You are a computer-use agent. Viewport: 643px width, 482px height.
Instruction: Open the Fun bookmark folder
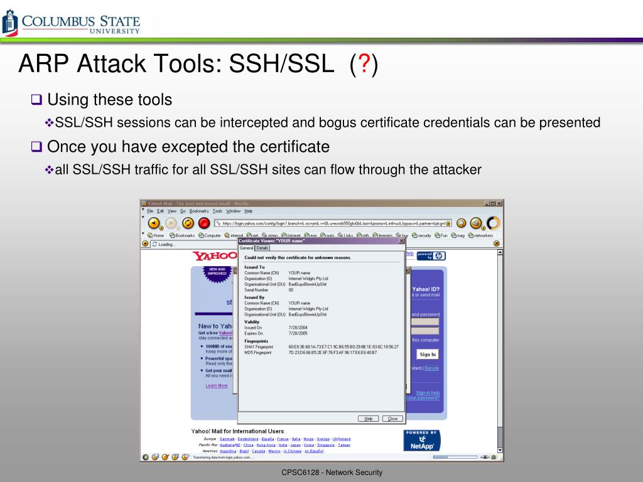pyautogui.click(x=441, y=235)
